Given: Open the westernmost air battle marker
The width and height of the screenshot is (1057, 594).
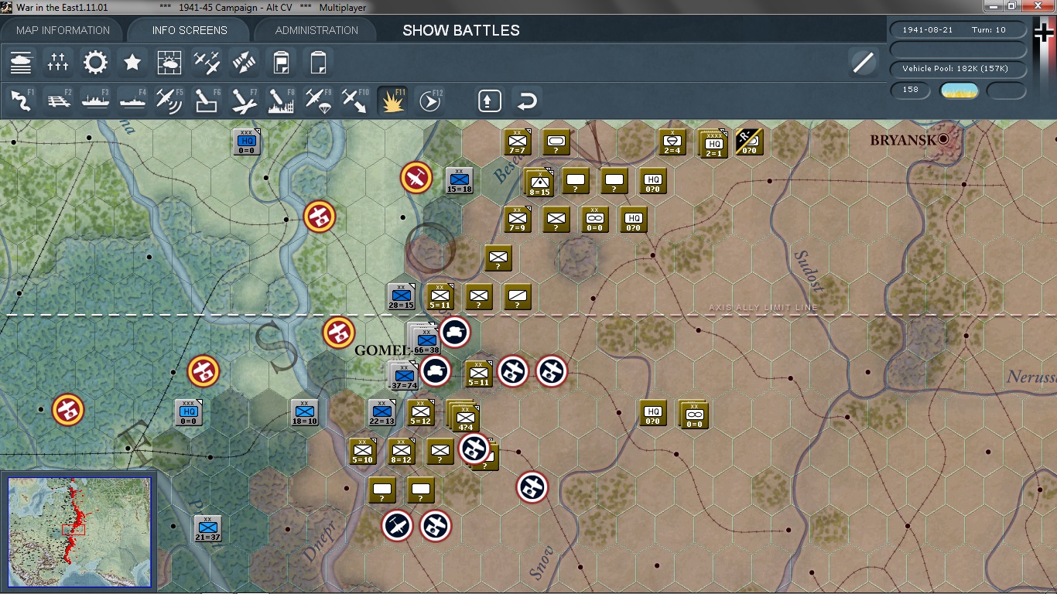Looking at the screenshot, I should coord(68,410).
